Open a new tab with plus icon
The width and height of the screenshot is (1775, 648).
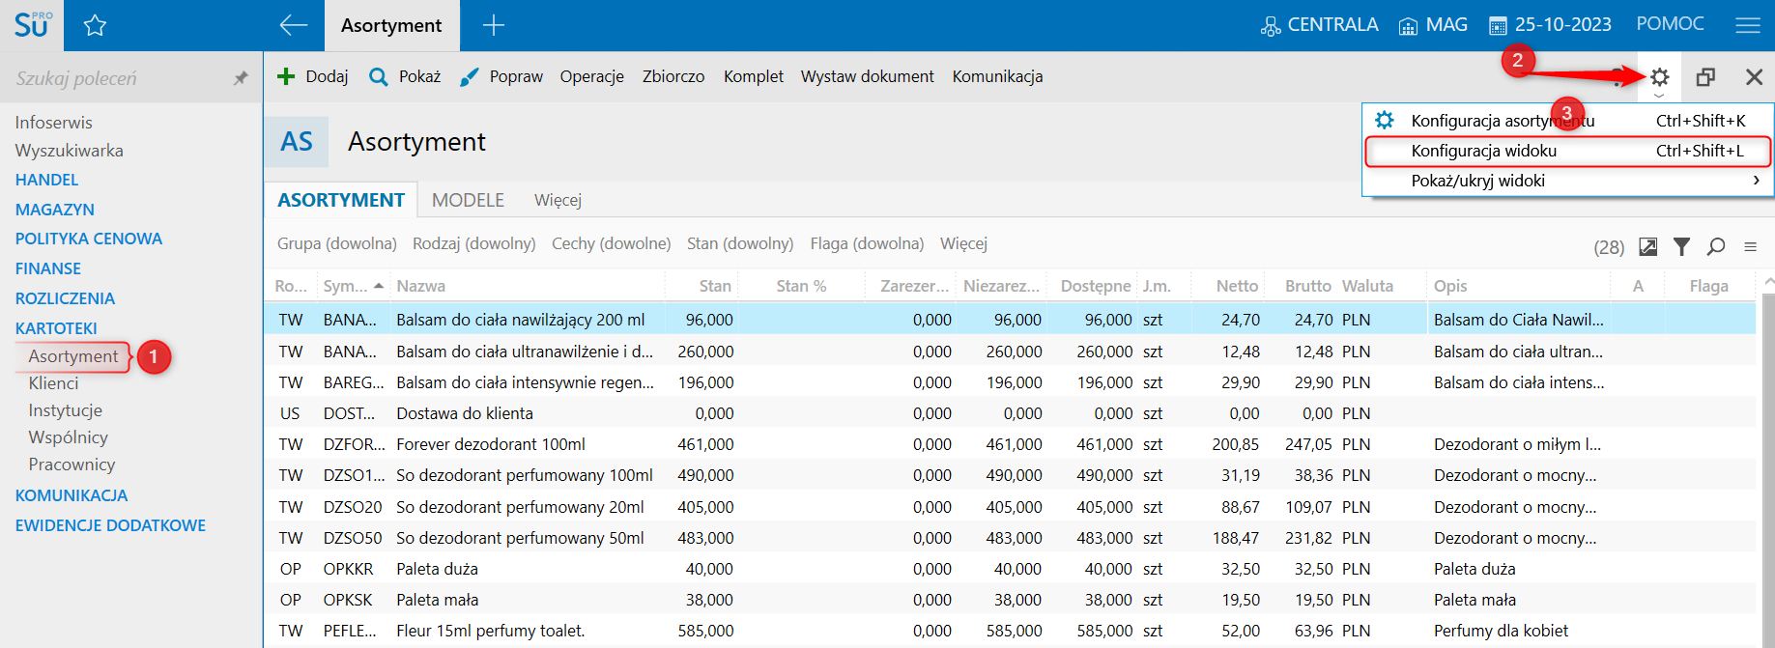point(493,26)
